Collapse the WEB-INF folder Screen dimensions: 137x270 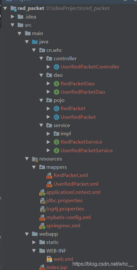[34, 251]
